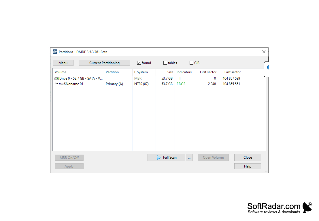
Task: Click the '104 855 551' last sector value
Action: point(231,84)
